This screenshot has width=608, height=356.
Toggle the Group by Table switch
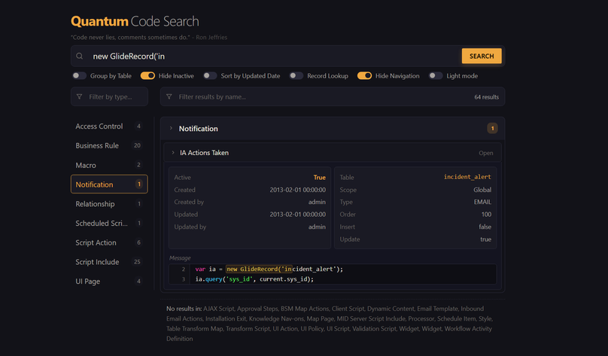pos(79,76)
